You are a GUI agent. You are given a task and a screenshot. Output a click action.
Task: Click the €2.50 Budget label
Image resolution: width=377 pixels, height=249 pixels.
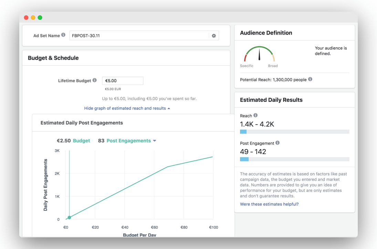(x=73, y=141)
